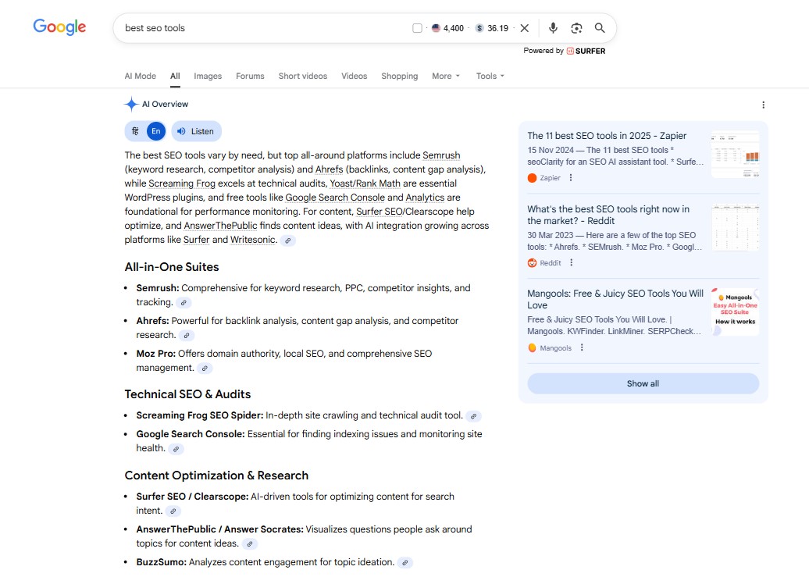Clear the Surfer keyword data with the X icon
Image resolution: width=809 pixels, height=577 pixels.
(524, 27)
